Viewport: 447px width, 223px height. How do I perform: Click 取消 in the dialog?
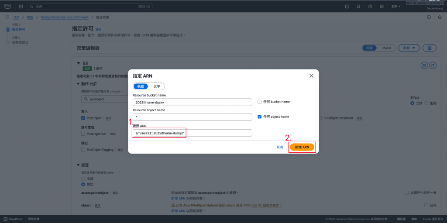point(280,147)
